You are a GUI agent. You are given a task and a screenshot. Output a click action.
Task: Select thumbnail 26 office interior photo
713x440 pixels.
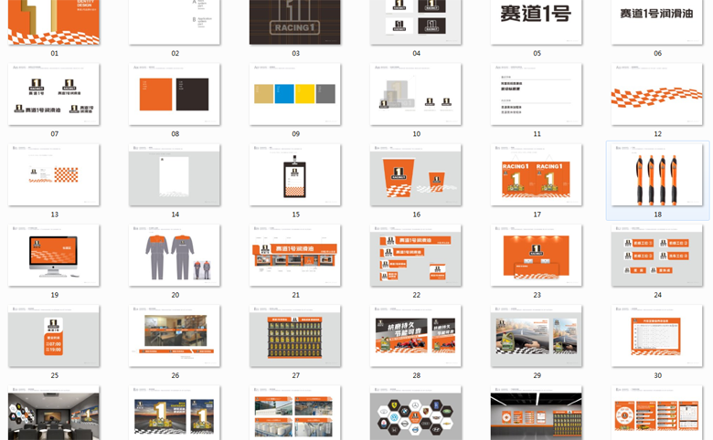point(175,336)
